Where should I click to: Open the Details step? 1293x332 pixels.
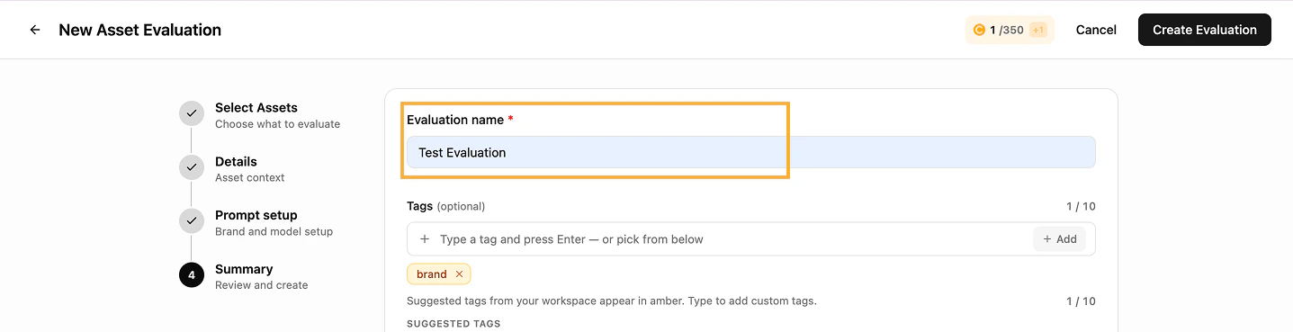point(236,162)
